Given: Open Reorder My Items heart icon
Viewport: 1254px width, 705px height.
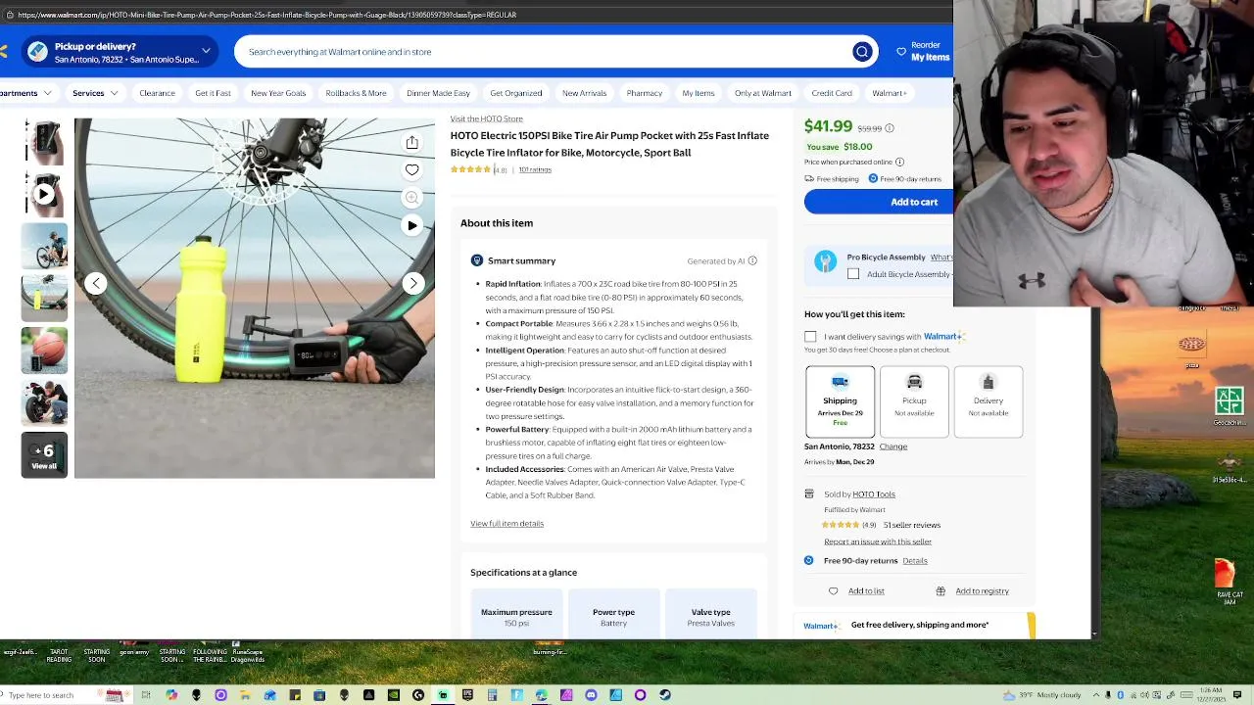Looking at the screenshot, I should click(x=901, y=51).
